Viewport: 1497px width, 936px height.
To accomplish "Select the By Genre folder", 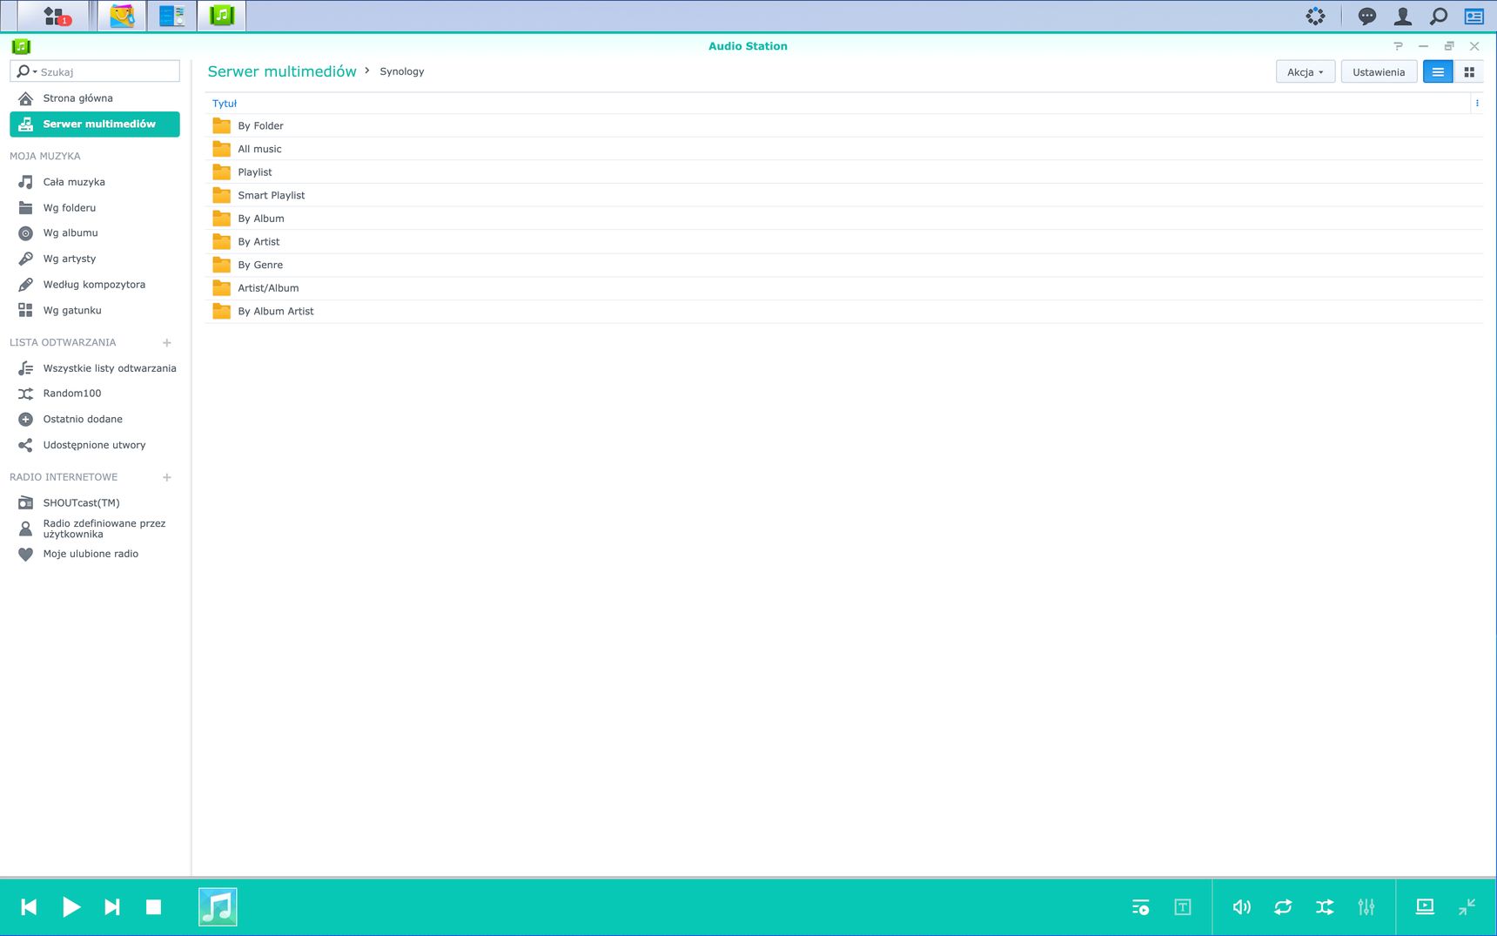I will click(843, 266).
